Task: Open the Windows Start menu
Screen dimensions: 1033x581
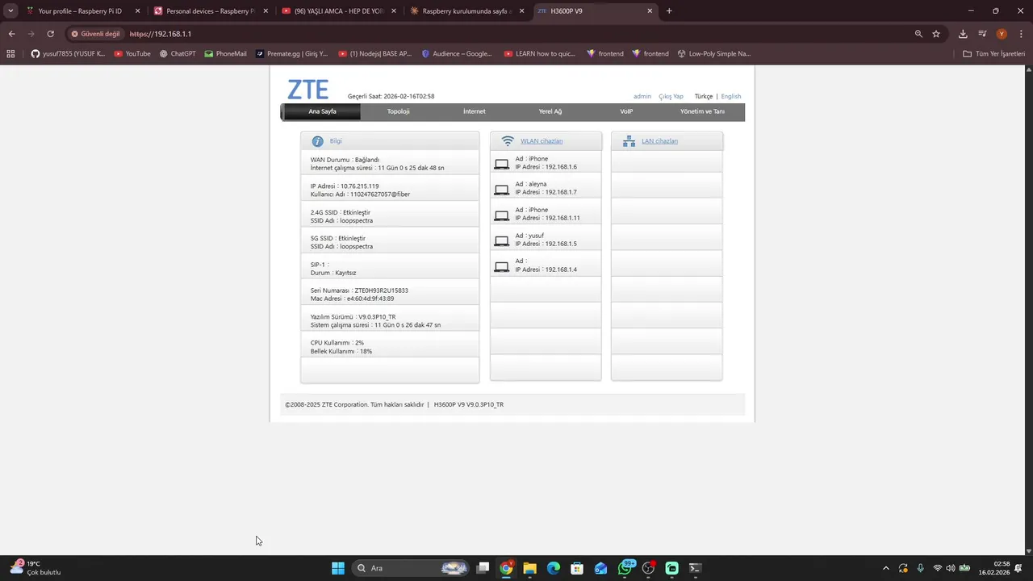Action: (x=338, y=568)
